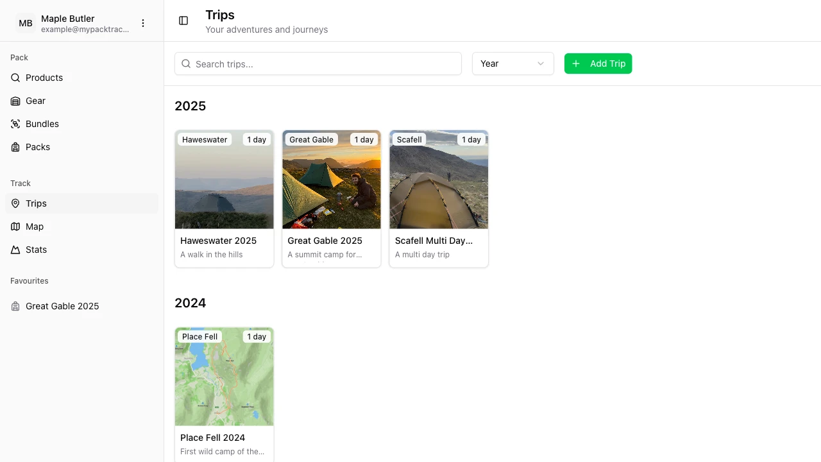Viewport: 821px width, 462px height.
Task: Toggle the sidebar collapse button
Action: [183, 21]
